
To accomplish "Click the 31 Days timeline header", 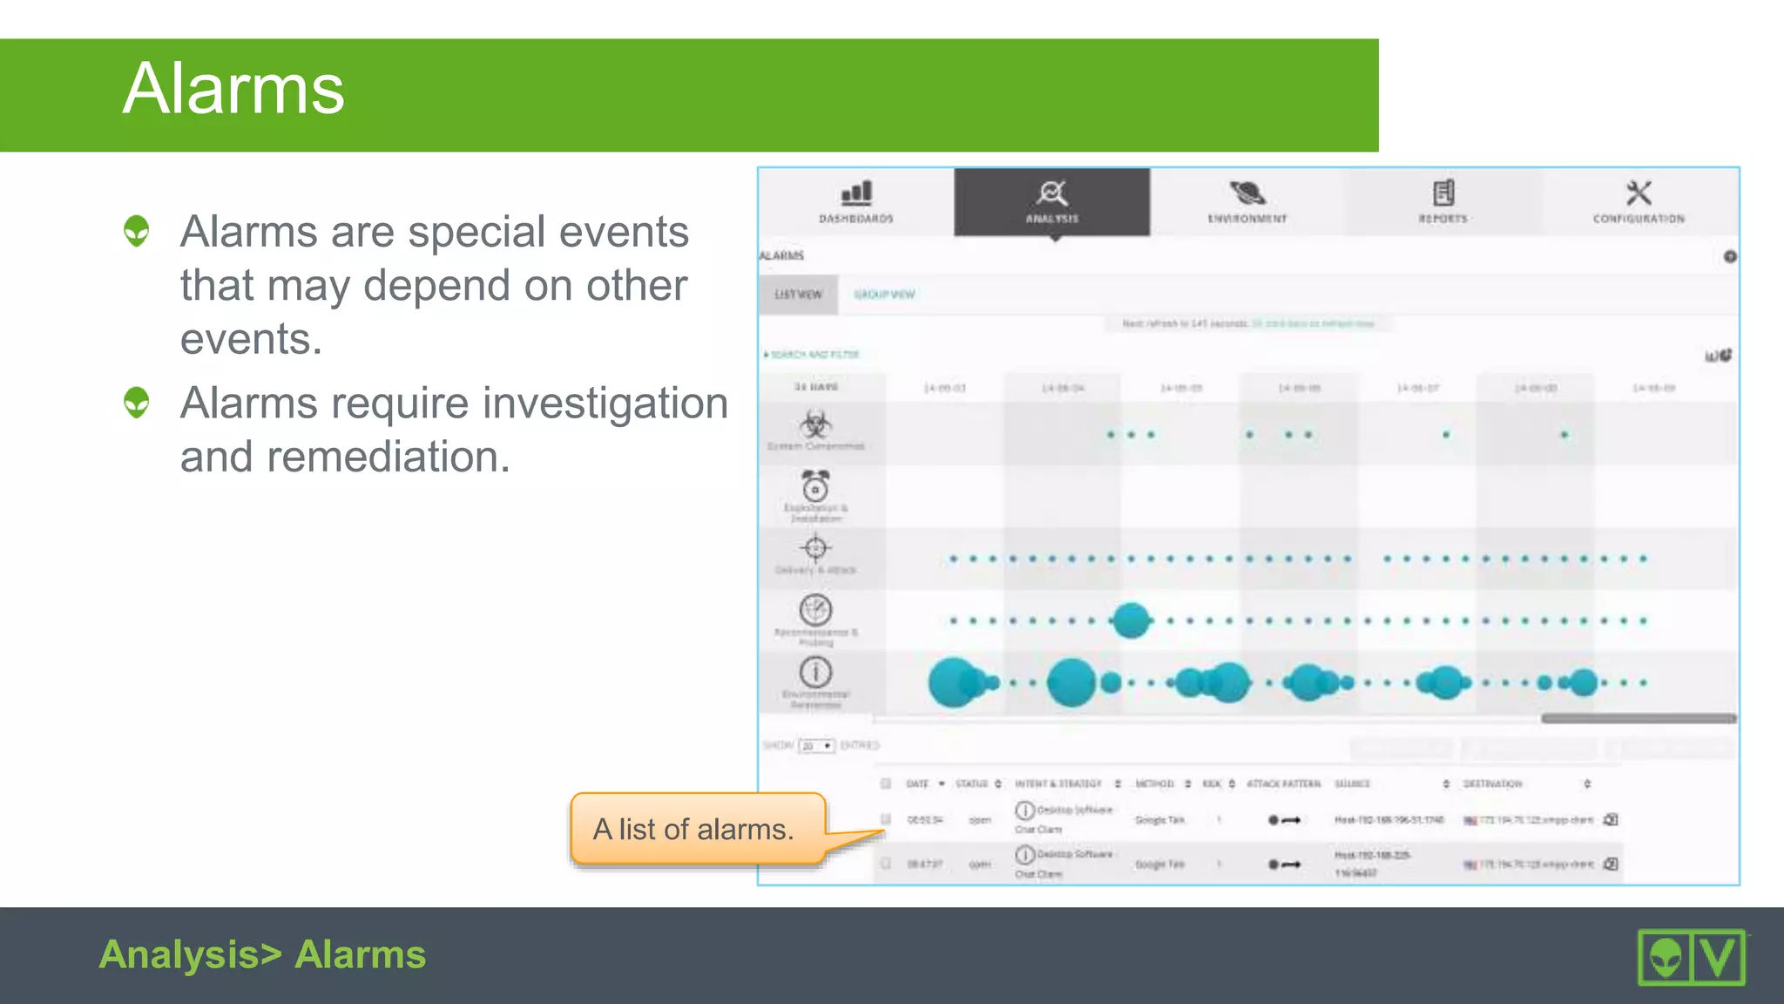I will 816,387.
